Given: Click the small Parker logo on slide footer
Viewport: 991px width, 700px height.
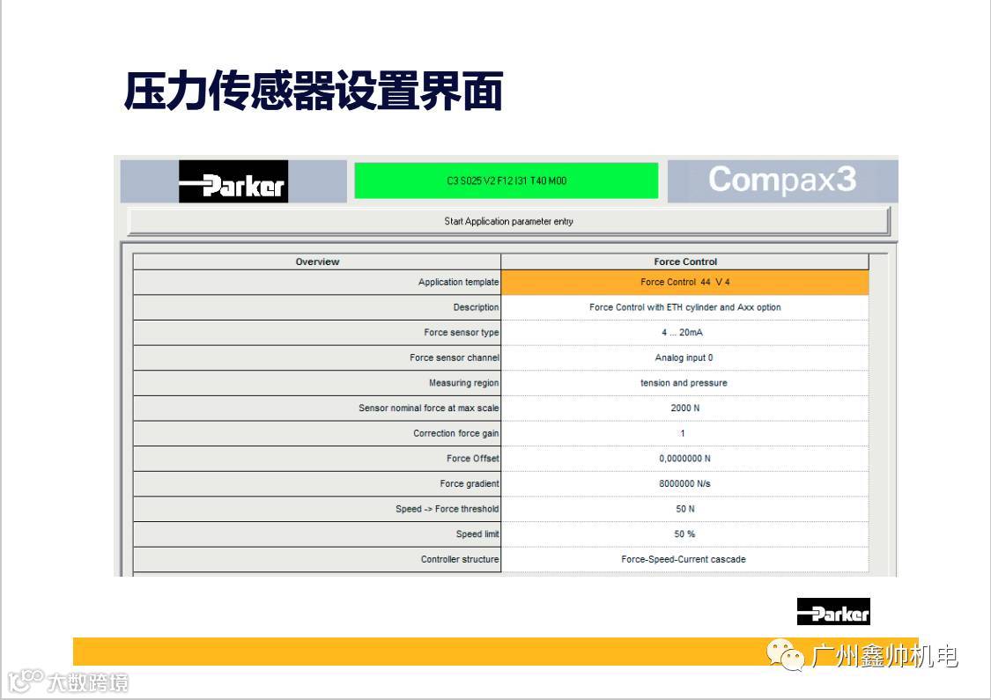Looking at the screenshot, I should point(833,612).
